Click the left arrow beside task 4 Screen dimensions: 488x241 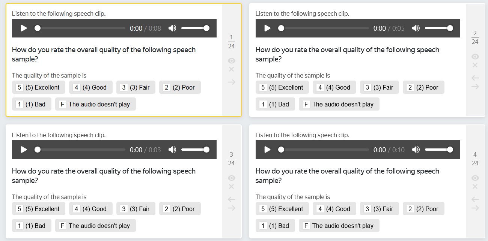click(475, 199)
